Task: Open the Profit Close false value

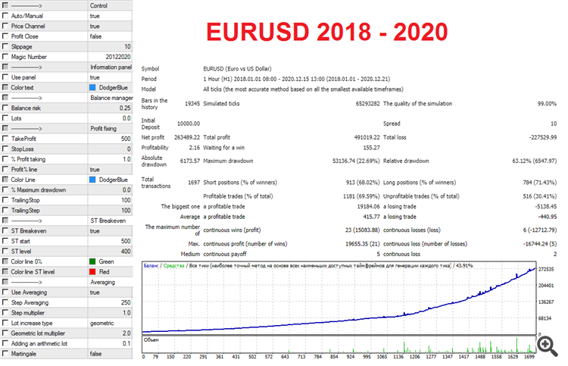Action: point(95,36)
